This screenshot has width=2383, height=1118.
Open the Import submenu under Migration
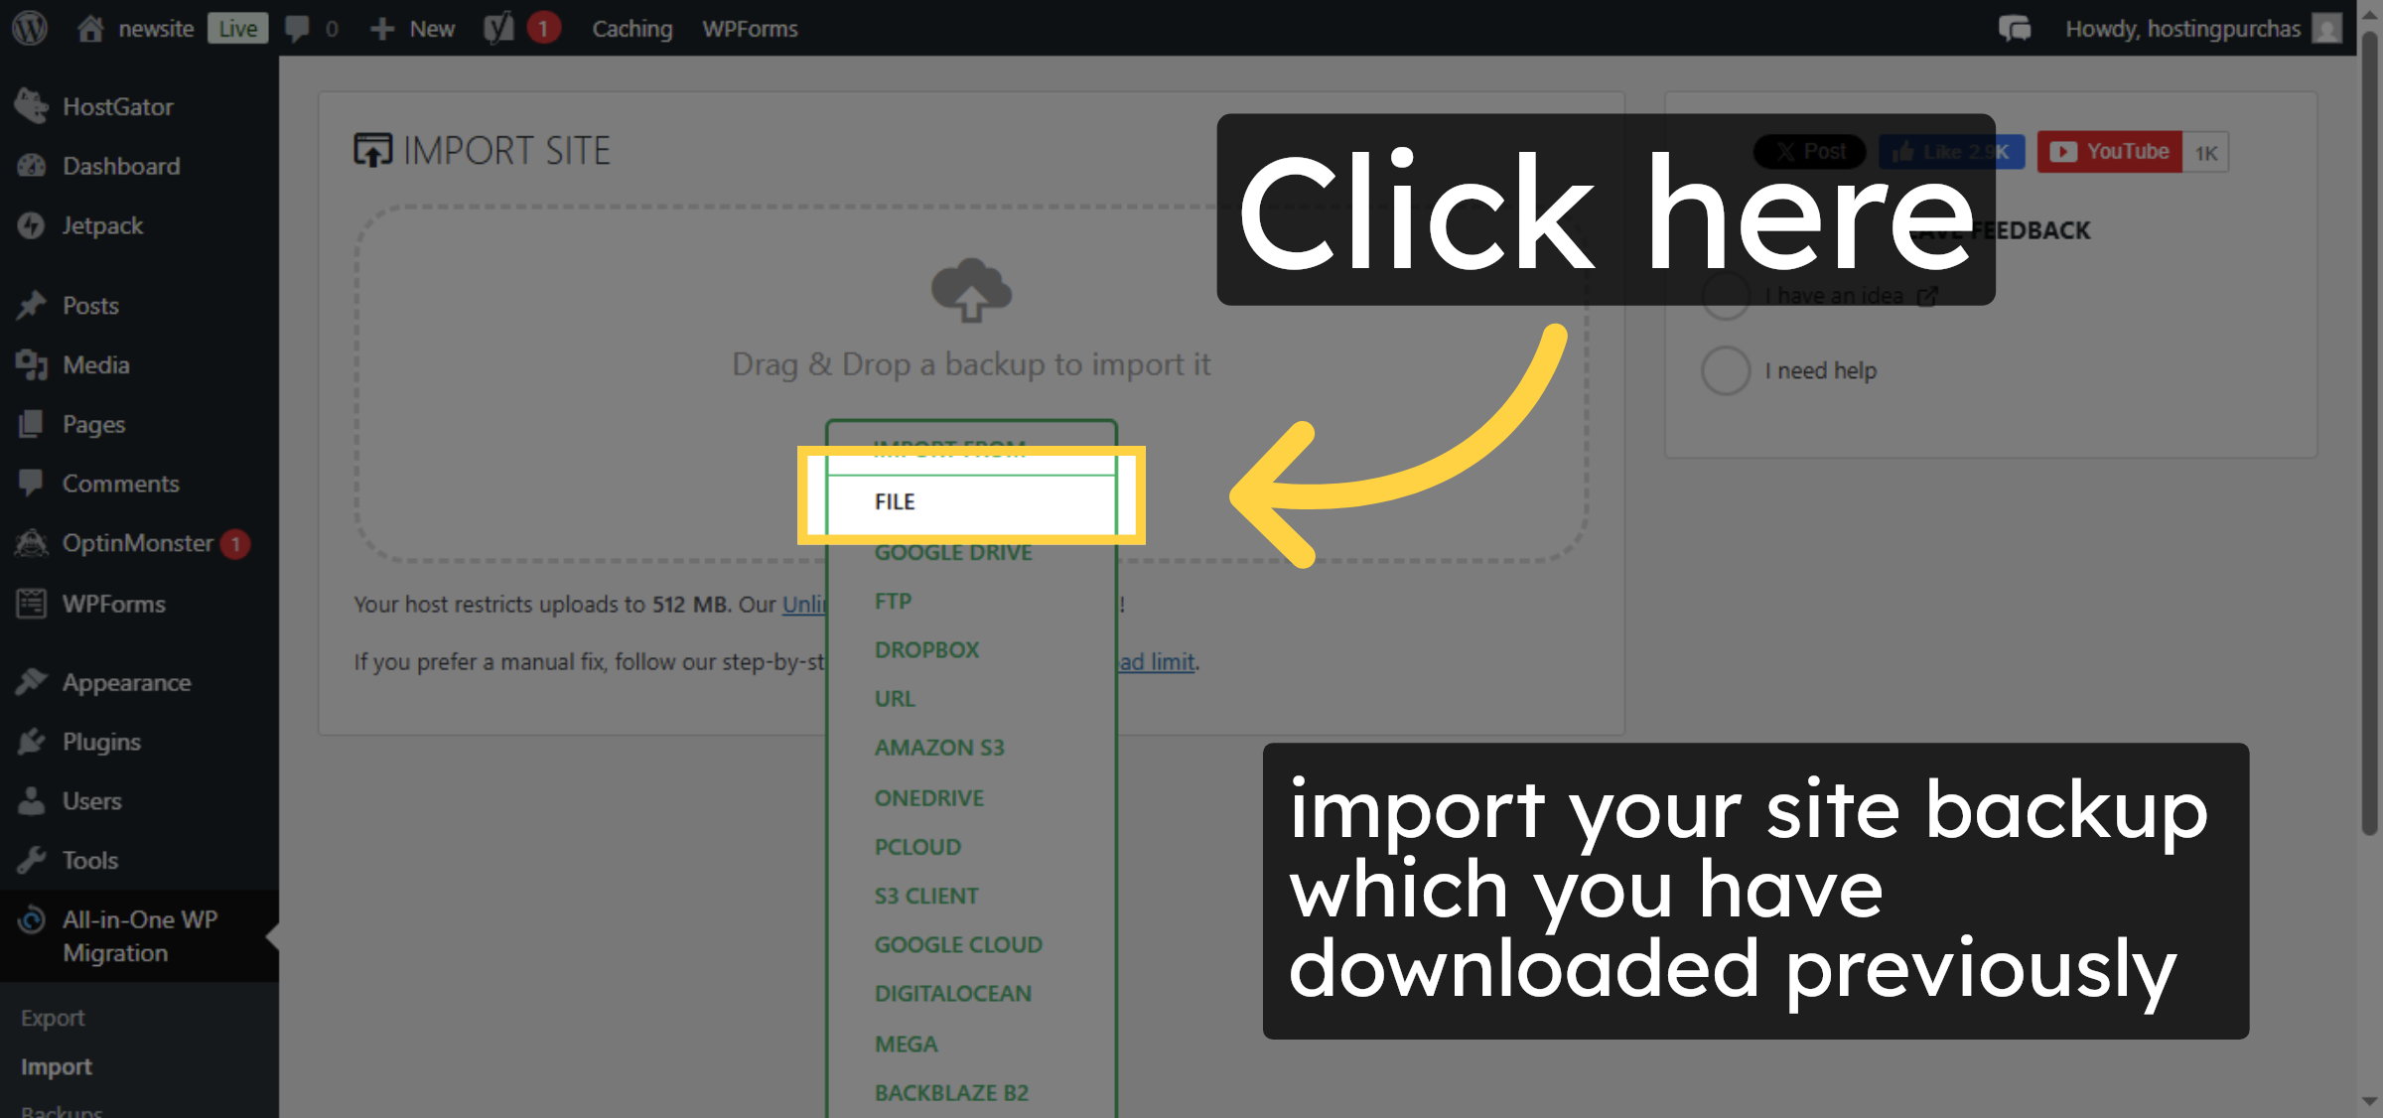coord(57,1065)
